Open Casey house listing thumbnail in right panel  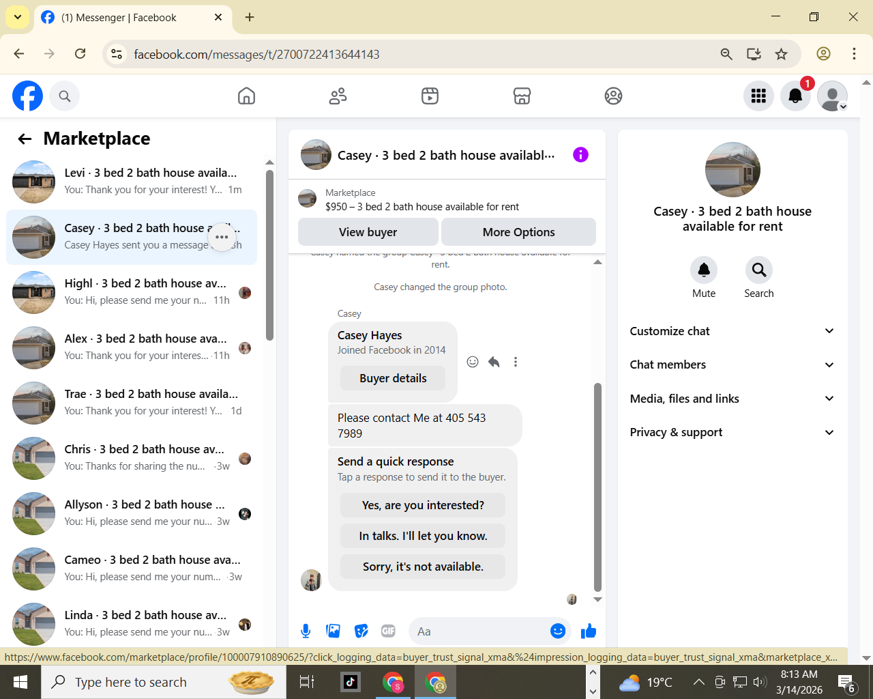pos(733,170)
